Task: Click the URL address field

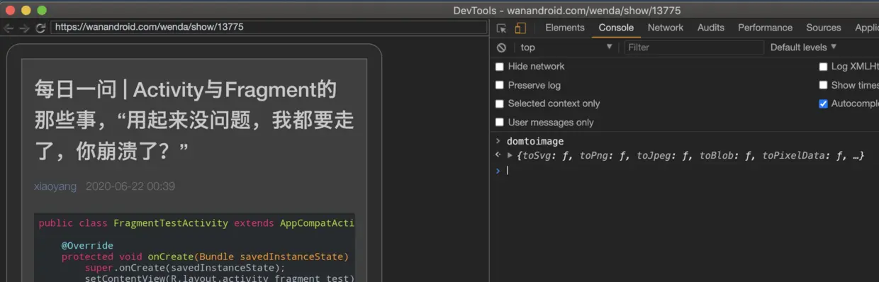Action: (269, 28)
